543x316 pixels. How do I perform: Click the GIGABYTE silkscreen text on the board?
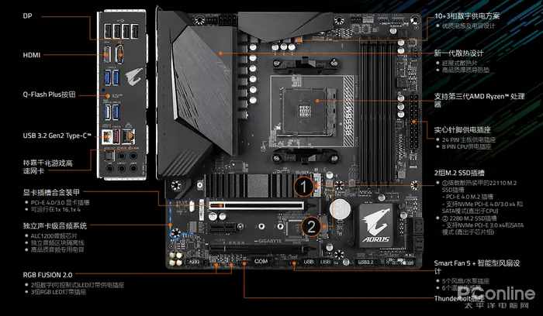click(268, 241)
